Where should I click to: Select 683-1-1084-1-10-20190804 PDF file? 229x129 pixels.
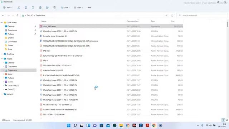(111, 114)
